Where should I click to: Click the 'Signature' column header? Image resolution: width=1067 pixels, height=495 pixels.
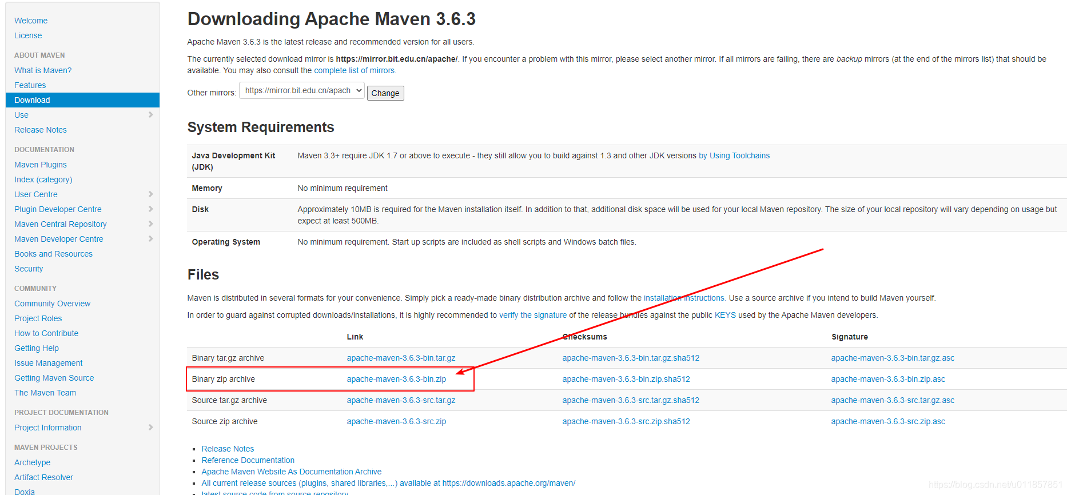(850, 337)
